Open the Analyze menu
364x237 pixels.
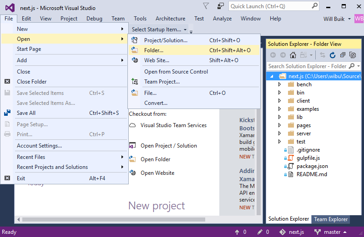(x=222, y=19)
